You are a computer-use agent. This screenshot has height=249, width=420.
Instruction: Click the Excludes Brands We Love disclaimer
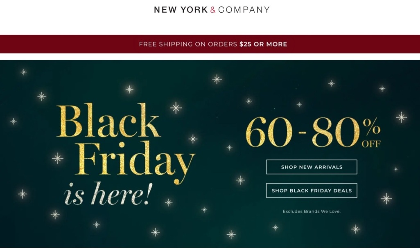tap(312, 211)
